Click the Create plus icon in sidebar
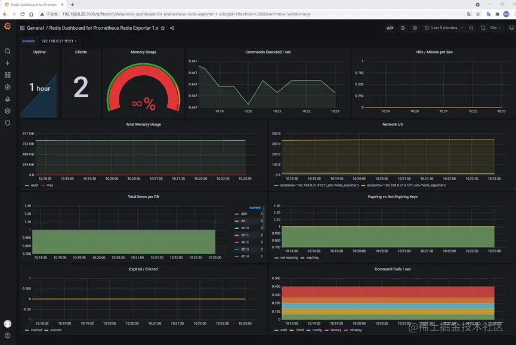This screenshot has width=516, height=345. [8, 63]
